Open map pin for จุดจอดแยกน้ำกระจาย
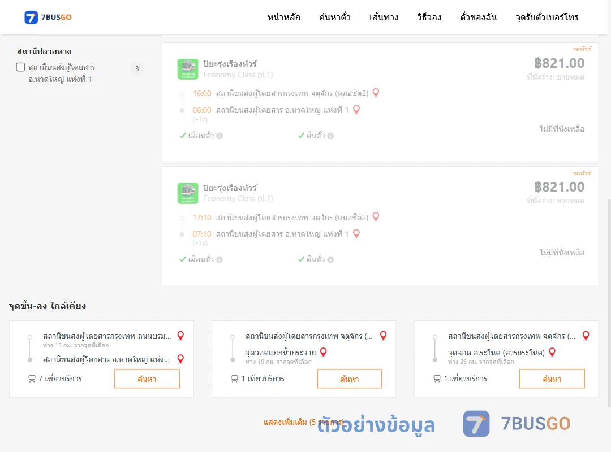This screenshot has width=611, height=452. 324,353
